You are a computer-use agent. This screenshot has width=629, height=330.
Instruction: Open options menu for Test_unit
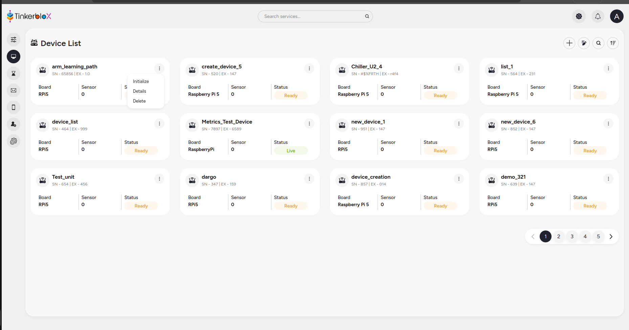pos(159,179)
